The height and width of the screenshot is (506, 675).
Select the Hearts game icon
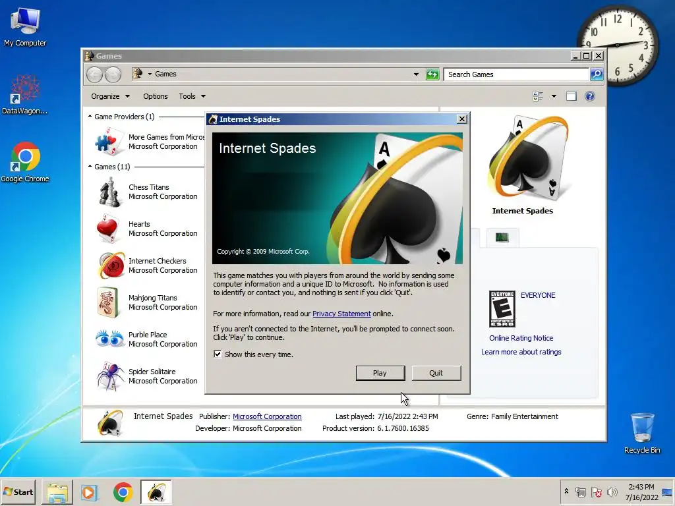[107, 229]
